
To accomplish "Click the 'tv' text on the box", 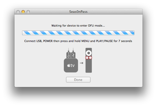I will pyautogui.click(x=73, y=66).
